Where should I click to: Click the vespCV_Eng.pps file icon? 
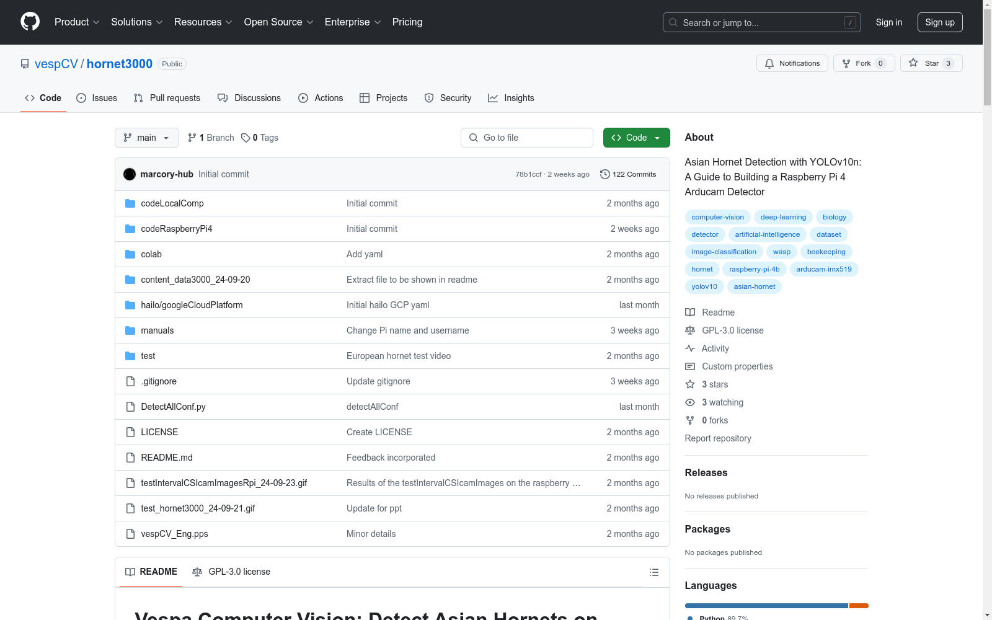point(130,534)
